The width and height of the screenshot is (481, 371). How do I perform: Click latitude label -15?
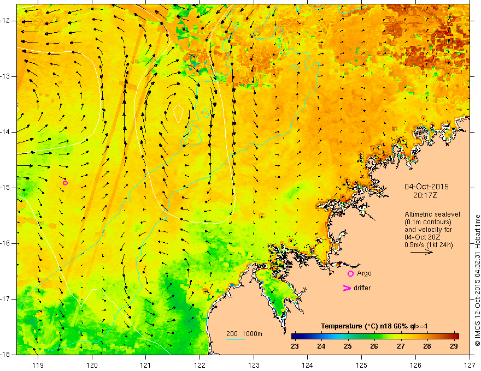(5, 188)
